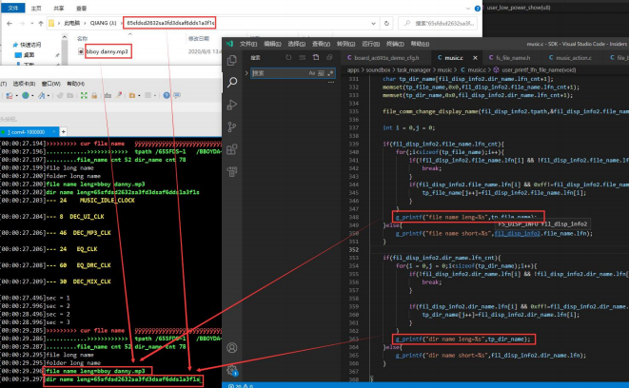The image size is (629, 388).
Task: Sort files by the 修改日期 column header
Action: point(199,38)
